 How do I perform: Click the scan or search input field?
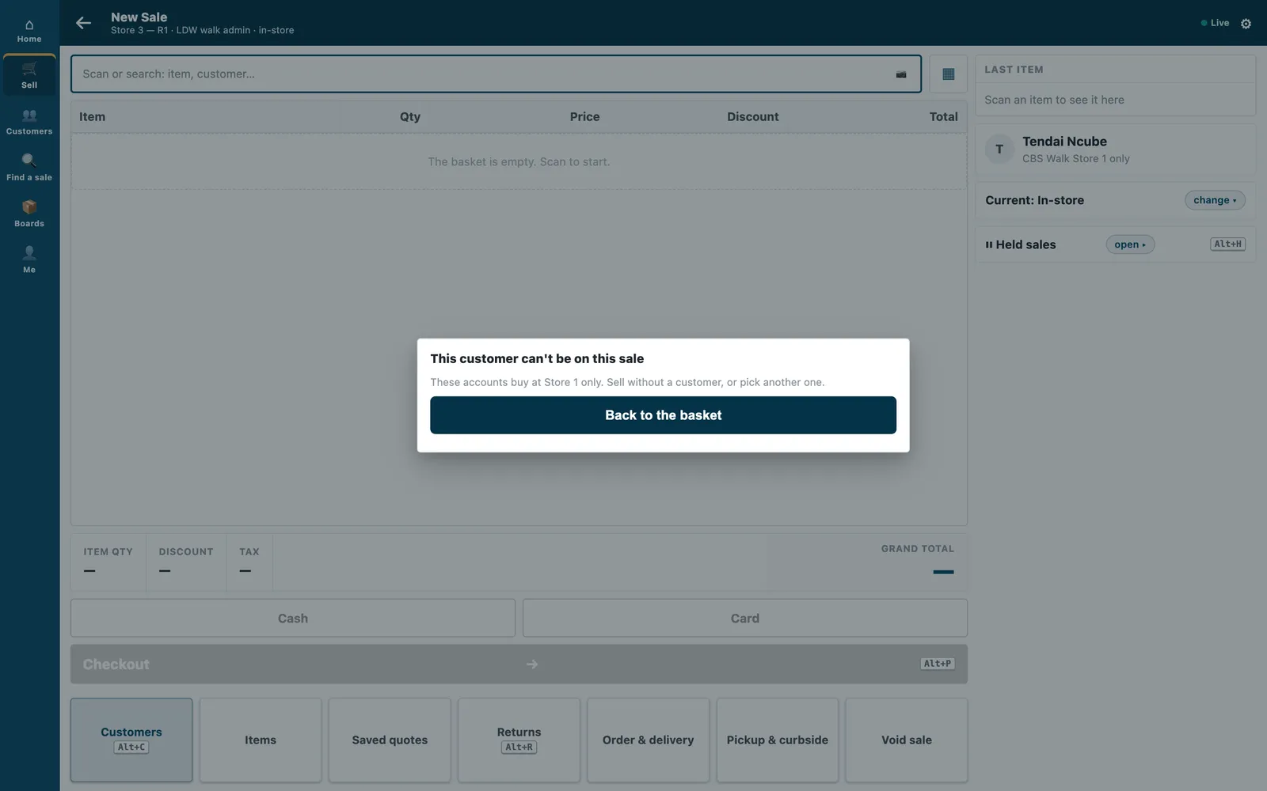coord(496,74)
